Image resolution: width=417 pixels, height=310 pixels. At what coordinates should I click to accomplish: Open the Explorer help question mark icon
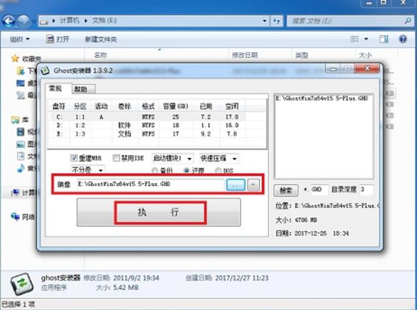(x=403, y=39)
